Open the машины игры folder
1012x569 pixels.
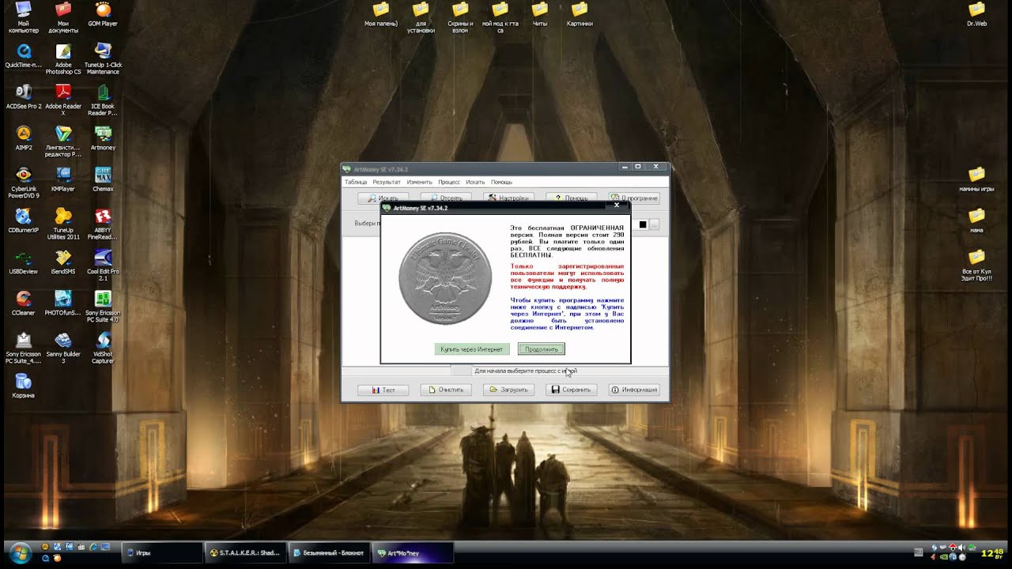point(977,179)
